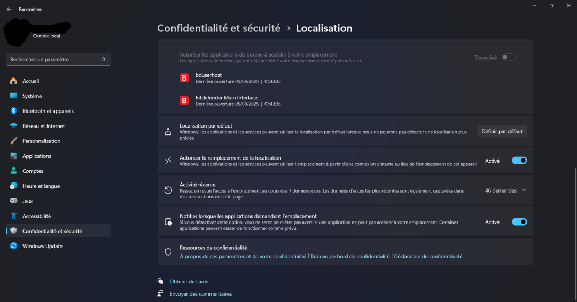Open Tableau de bord de confidentialité link
The height and width of the screenshot is (302, 577).
[x=350, y=257]
